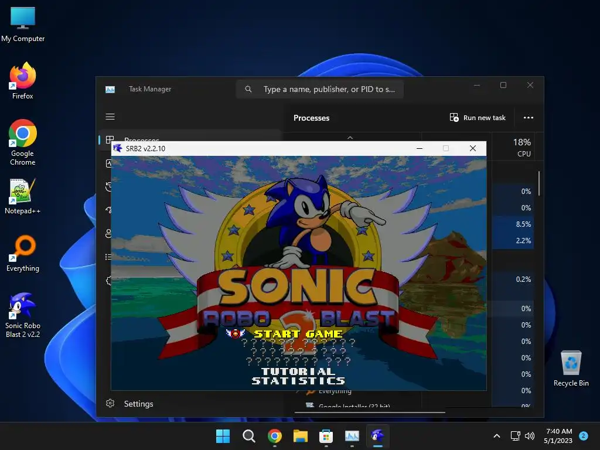Click the Processes page heading in Task Manager

tap(312, 118)
